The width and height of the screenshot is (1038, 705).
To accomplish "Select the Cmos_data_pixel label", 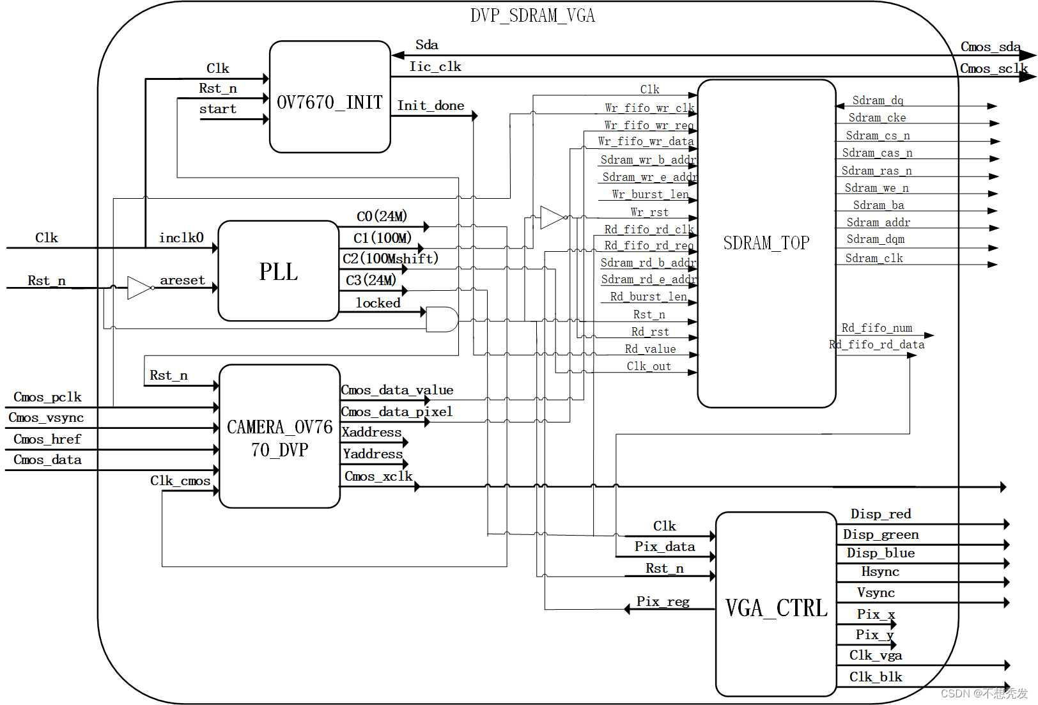I will [x=396, y=412].
